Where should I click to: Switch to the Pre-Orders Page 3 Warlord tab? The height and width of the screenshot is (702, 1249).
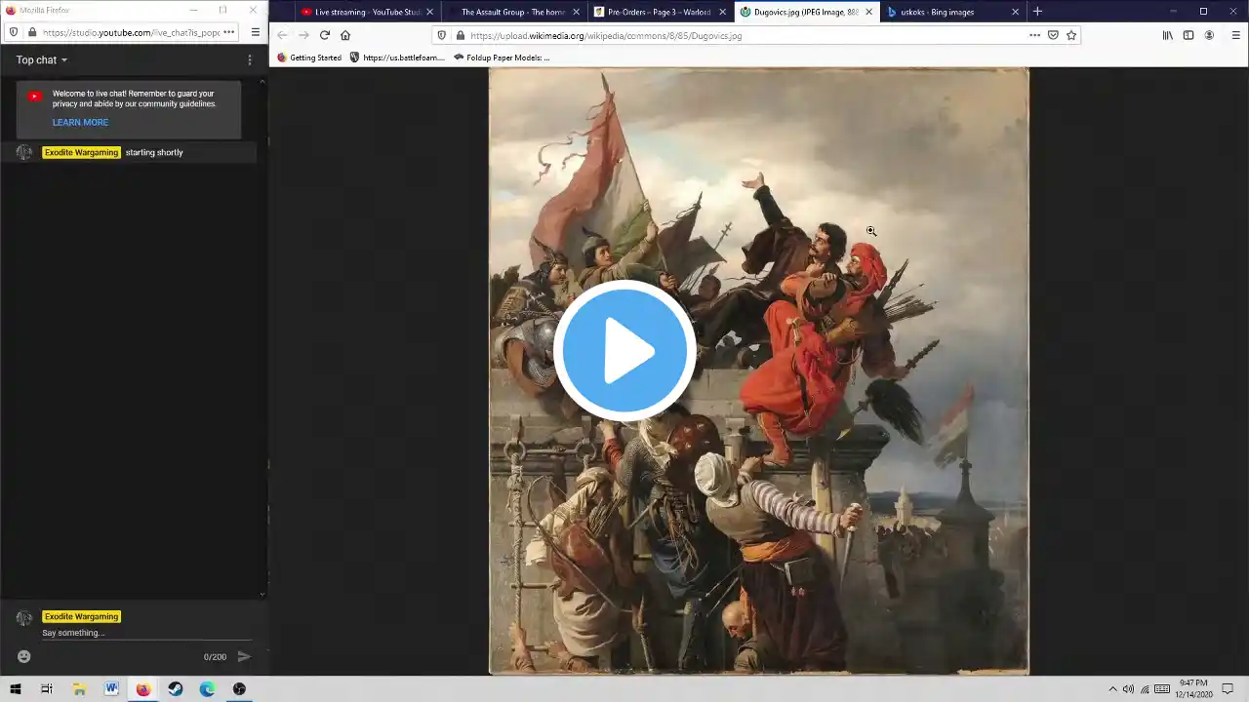tap(660, 12)
